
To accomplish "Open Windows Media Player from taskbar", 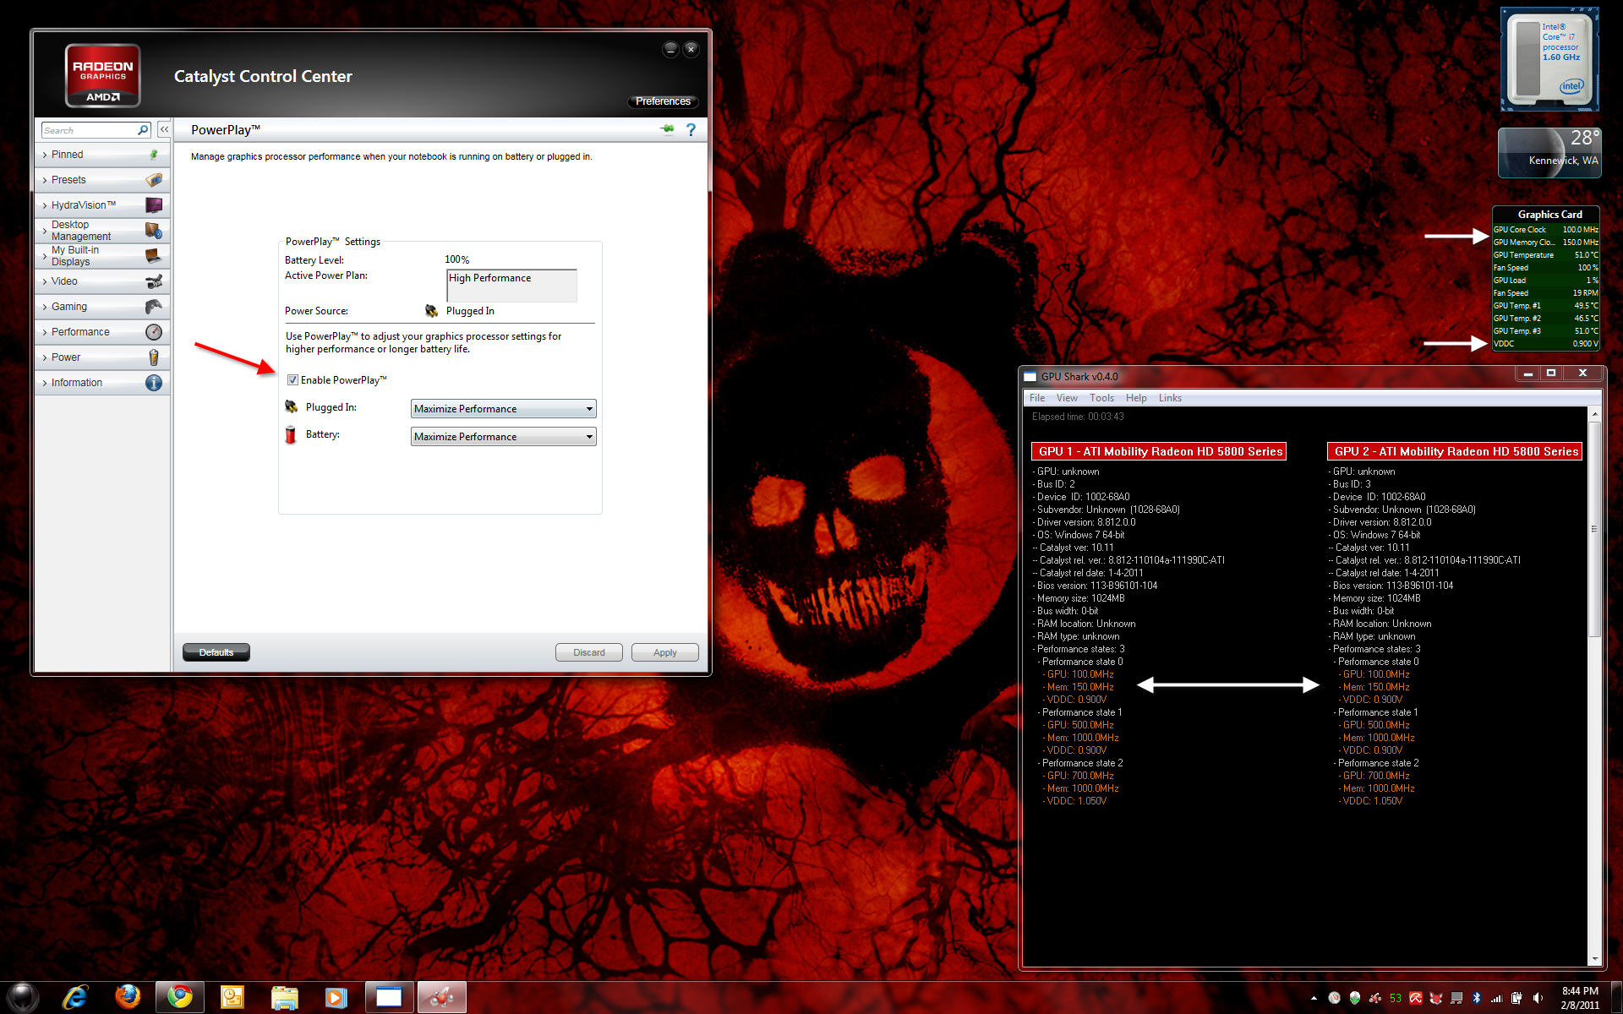I will pos(336,997).
